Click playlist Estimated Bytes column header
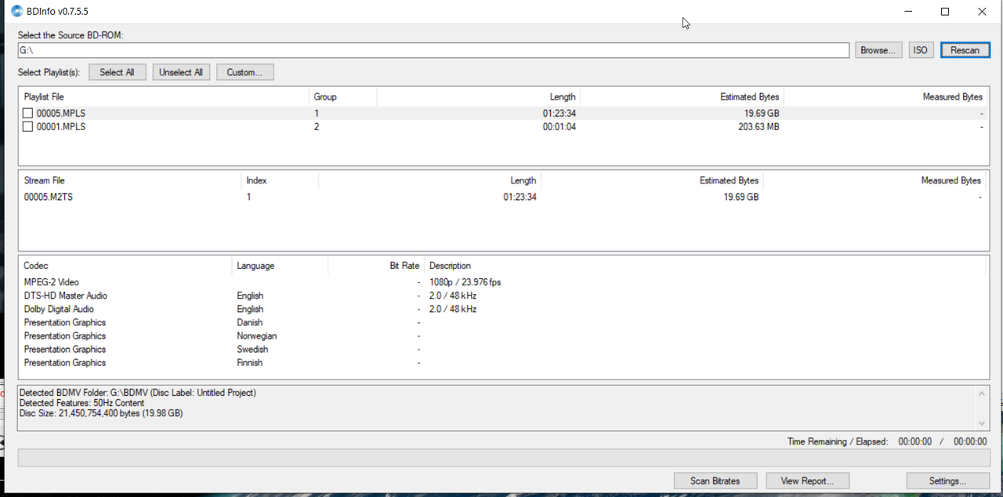This screenshot has height=497, width=1003. click(x=682, y=97)
